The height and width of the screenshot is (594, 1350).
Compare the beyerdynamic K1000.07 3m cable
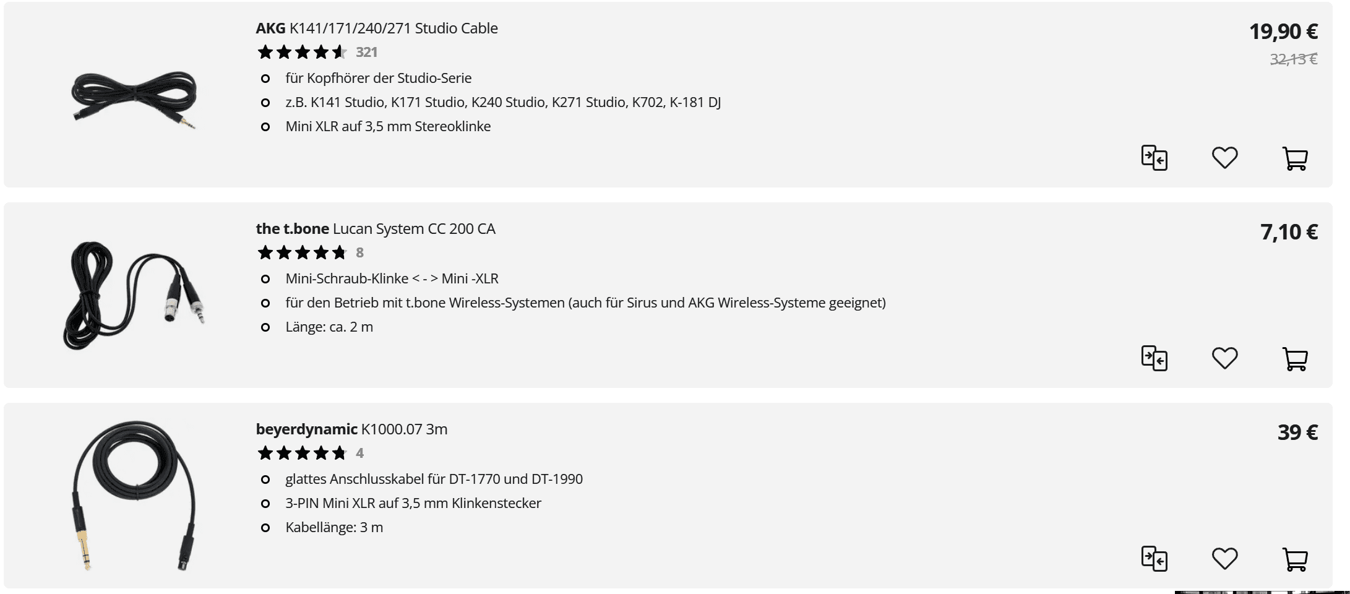pyautogui.click(x=1154, y=559)
